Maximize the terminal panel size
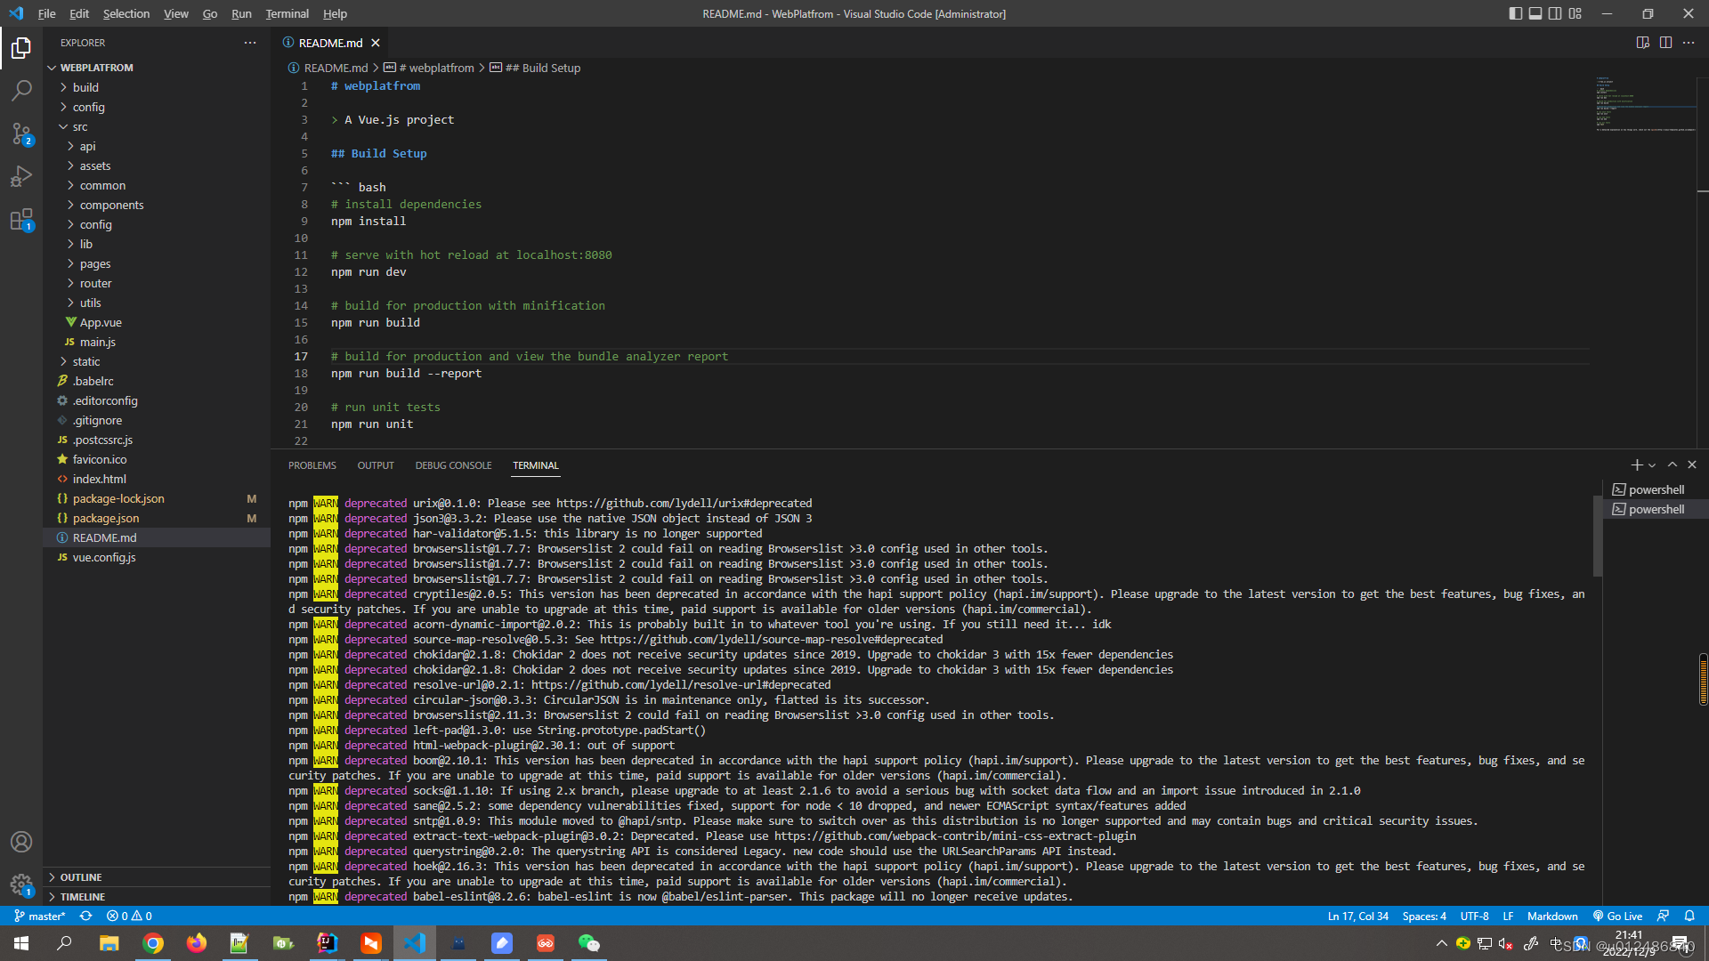Image resolution: width=1709 pixels, height=961 pixels. 1673,465
